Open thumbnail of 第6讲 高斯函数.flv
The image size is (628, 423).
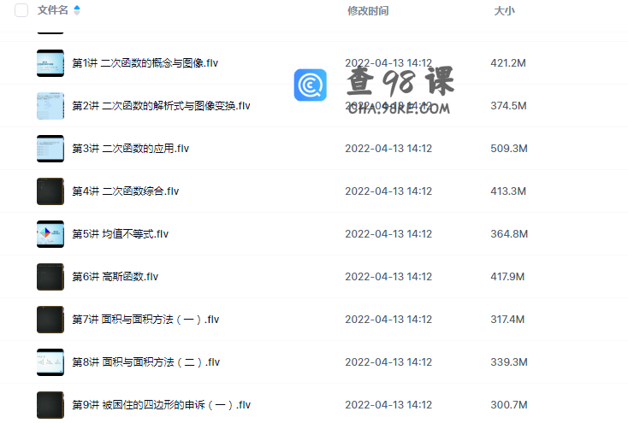click(x=50, y=277)
